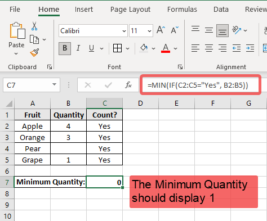The width and height of the screenshot is (267, 221).
Task: Expand fill color palette arrow
Action: click(x=154, y=48)
